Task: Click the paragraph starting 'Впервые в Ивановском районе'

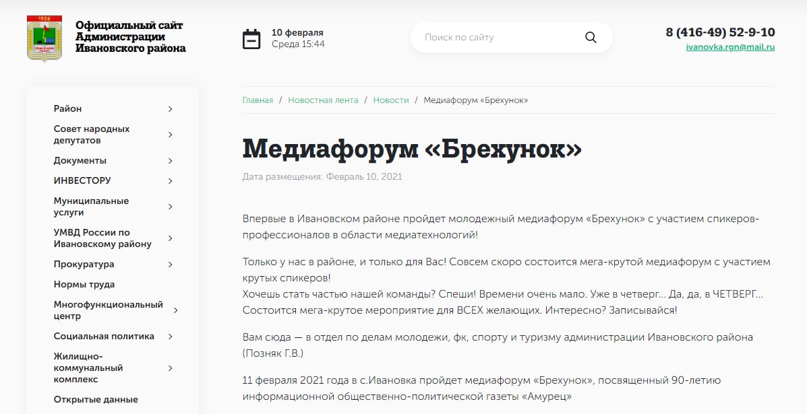Action: click(x=501, y=227)
